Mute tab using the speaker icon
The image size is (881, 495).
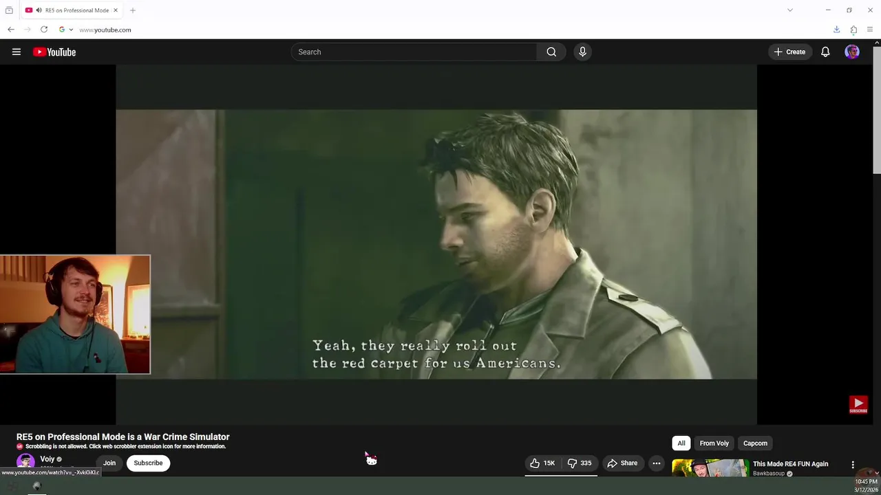[x=39, y=10]
